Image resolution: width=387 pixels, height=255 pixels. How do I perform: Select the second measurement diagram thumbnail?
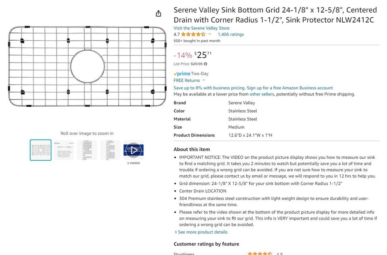pos(63,149)
